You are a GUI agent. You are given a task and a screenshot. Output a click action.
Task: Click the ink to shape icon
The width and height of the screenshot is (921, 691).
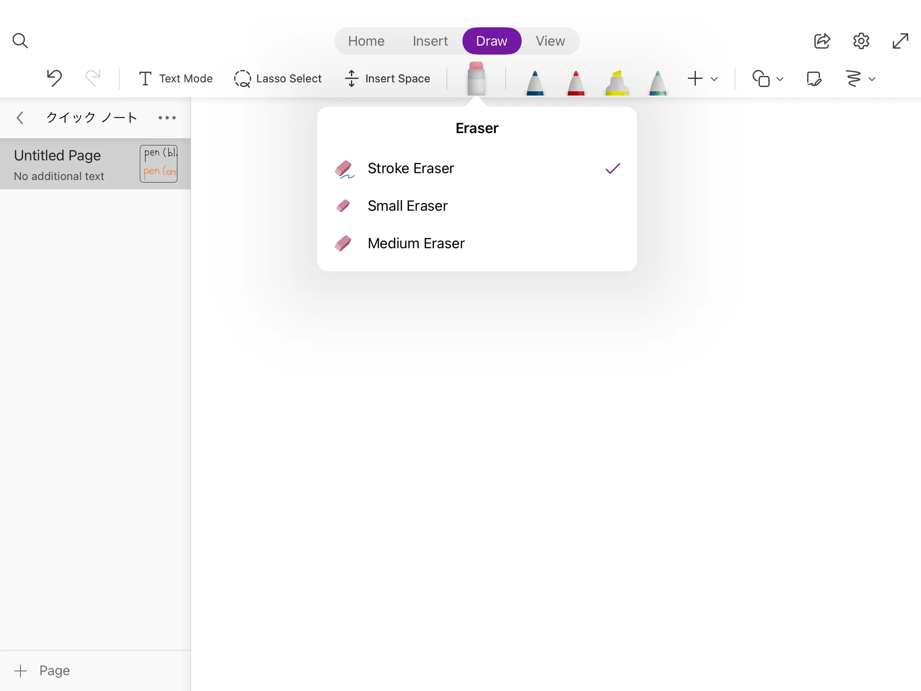click(814, 78)
